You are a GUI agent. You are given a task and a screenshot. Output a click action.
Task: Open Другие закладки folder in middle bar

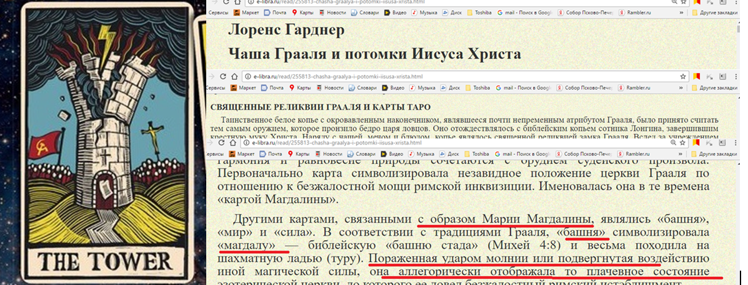tap(714, 87)
